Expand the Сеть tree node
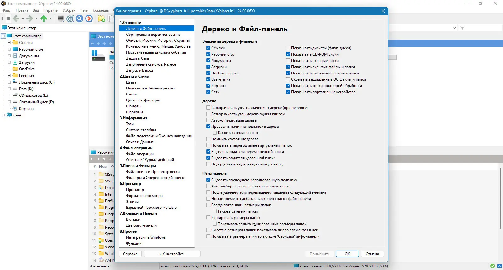503x270 pixels. pyautogui.click(x=3, y=115)
